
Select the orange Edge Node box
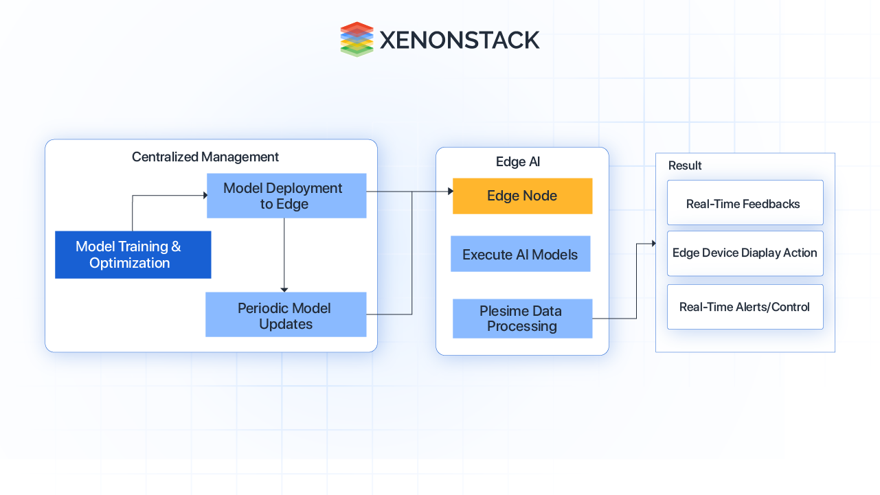pos(522,196)
